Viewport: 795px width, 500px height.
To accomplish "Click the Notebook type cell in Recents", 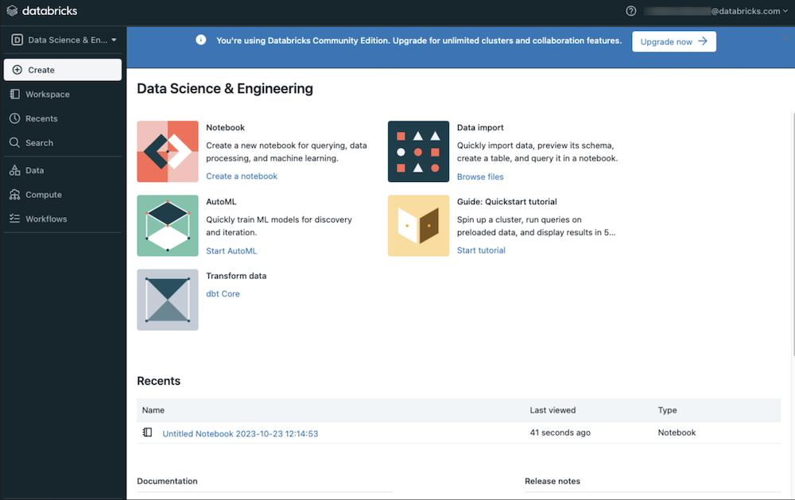I will point(677,432).
